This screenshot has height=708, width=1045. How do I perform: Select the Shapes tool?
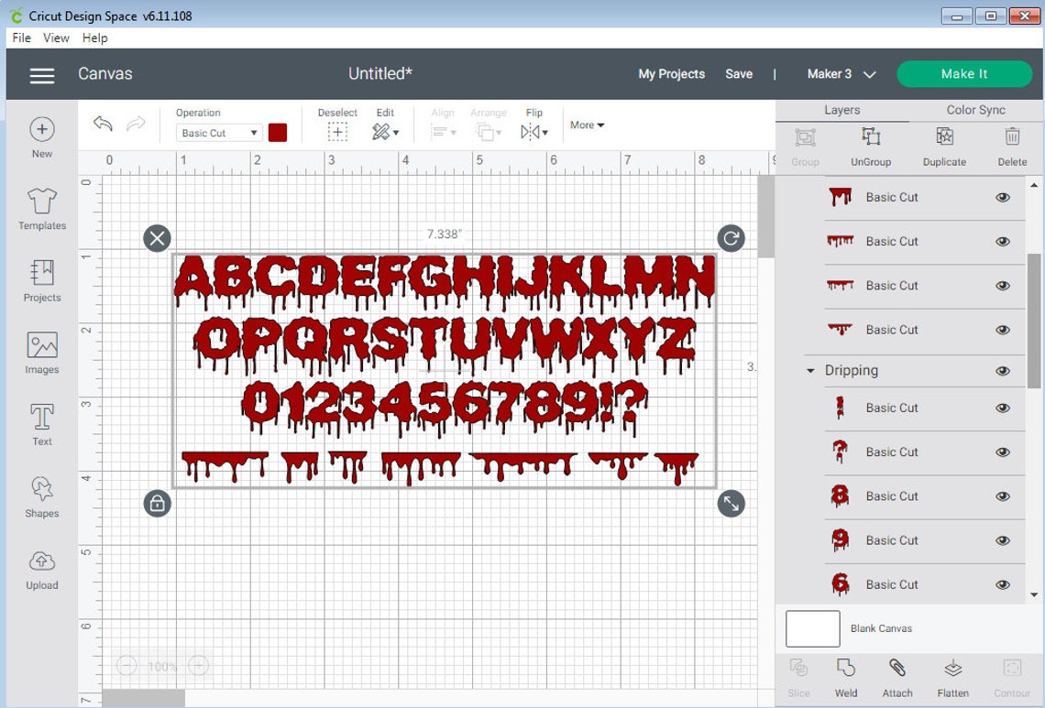point(41,496)
